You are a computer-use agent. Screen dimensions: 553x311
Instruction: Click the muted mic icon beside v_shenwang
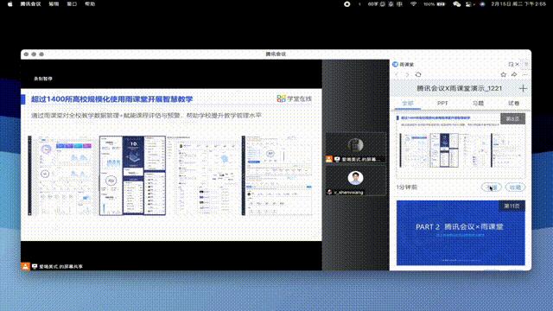point(330,192)
